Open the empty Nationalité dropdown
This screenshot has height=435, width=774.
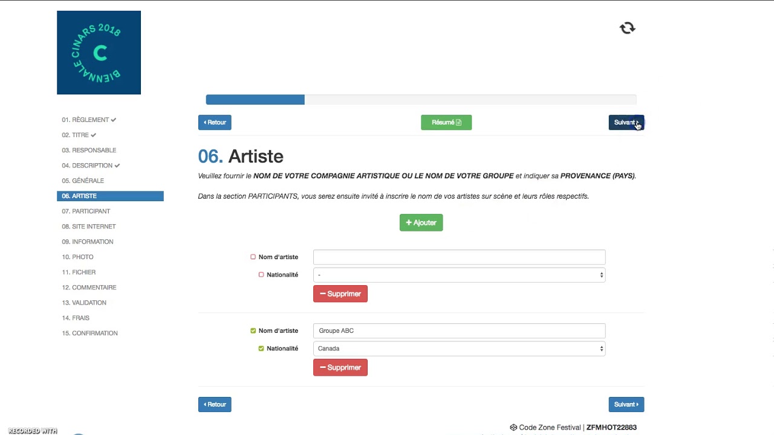point(459,275)
